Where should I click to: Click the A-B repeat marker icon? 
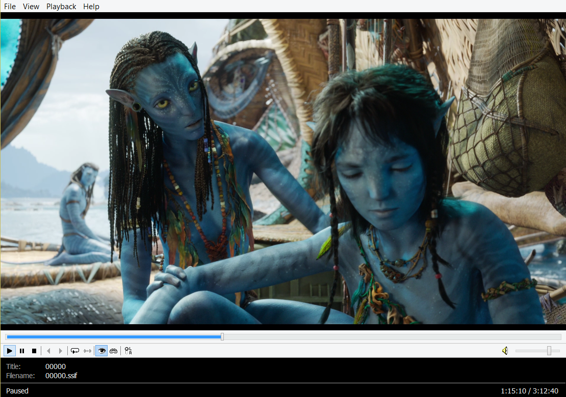click(87, 351)
